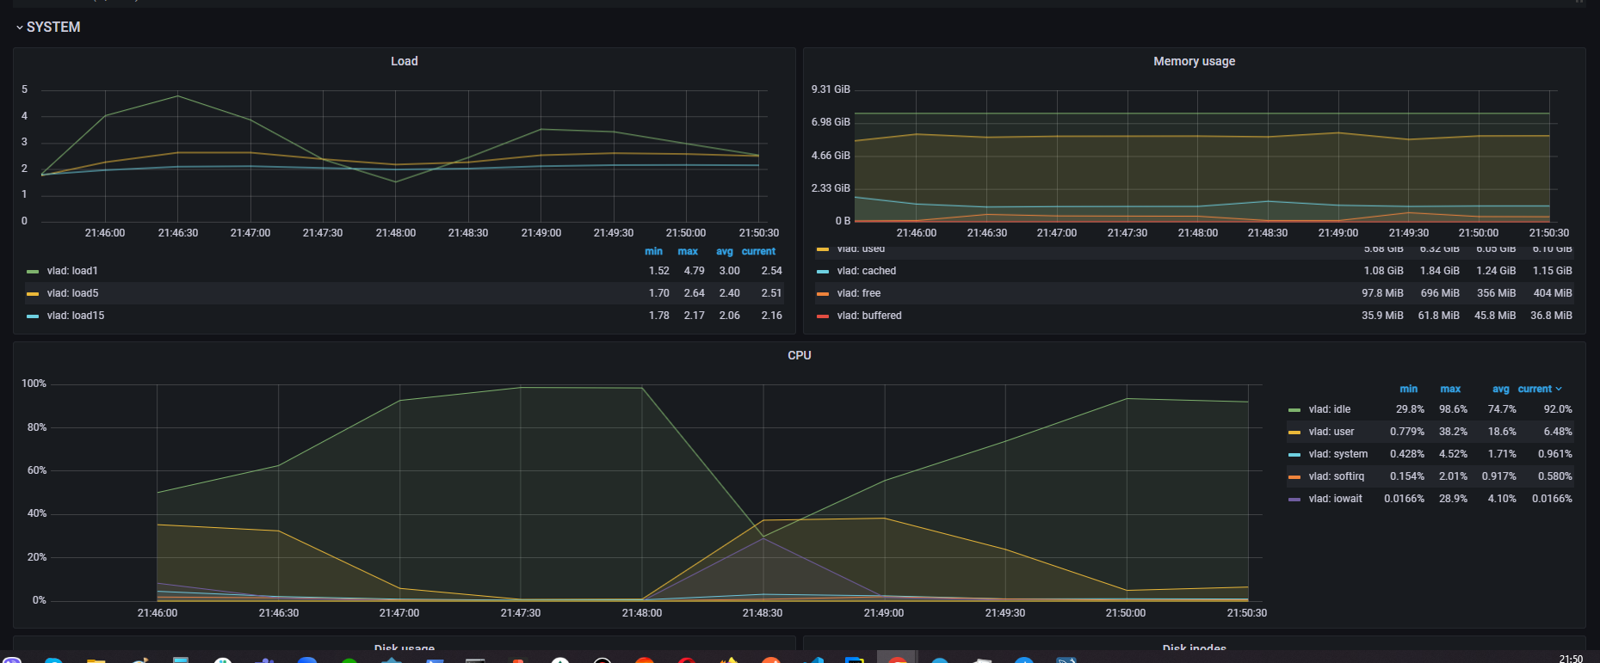Open color picker for idle swatch

tap(1294, 410)
